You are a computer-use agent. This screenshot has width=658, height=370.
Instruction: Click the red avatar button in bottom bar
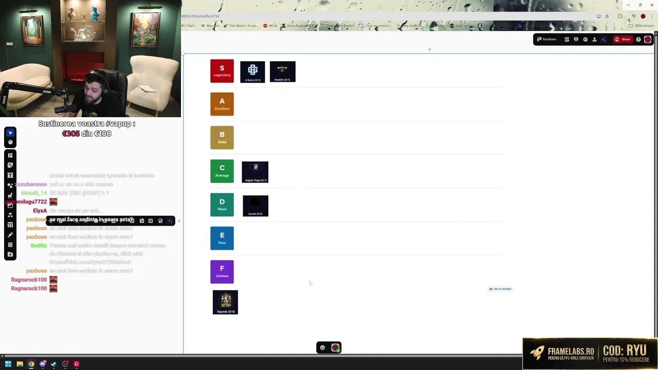click(335, 348)
